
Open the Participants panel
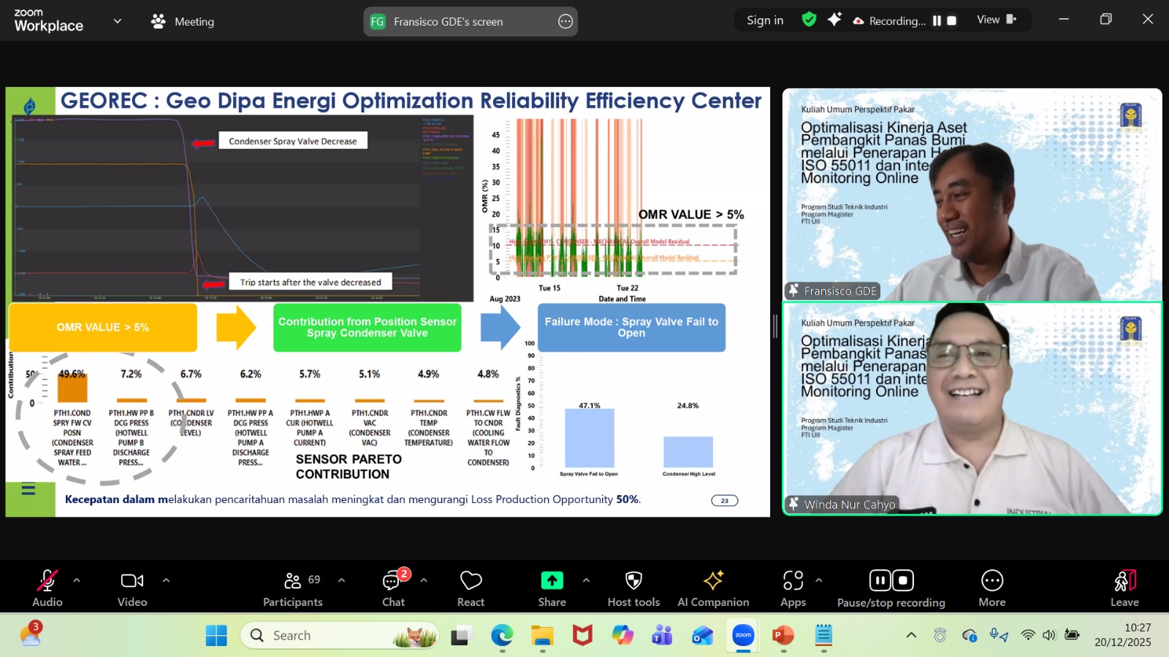pos(293,587)
